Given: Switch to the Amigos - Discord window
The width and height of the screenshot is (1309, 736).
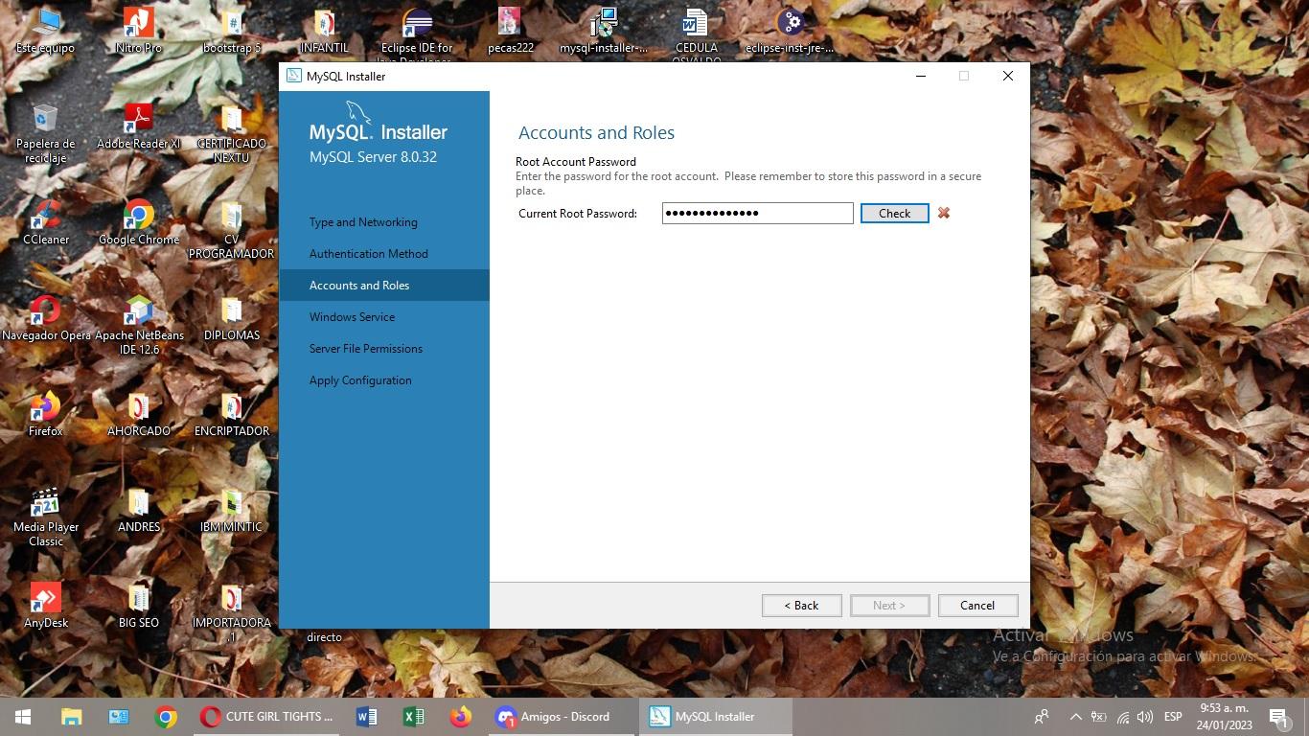Looking at the screenshot, I should pos(562,717).
